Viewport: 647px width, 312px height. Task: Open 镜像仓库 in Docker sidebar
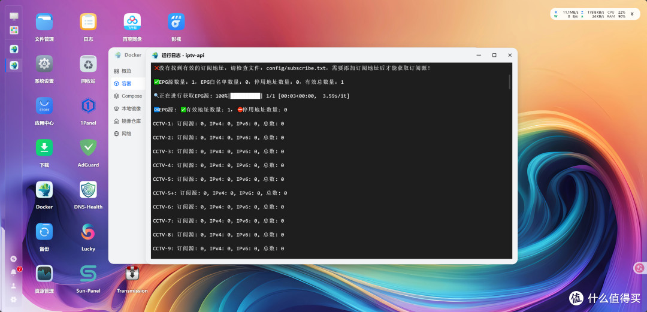tap(128, 121)
